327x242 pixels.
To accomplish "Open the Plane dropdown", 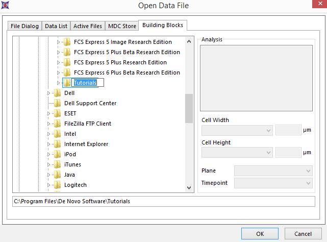I will pyautogui.click(x=273, y=171).
